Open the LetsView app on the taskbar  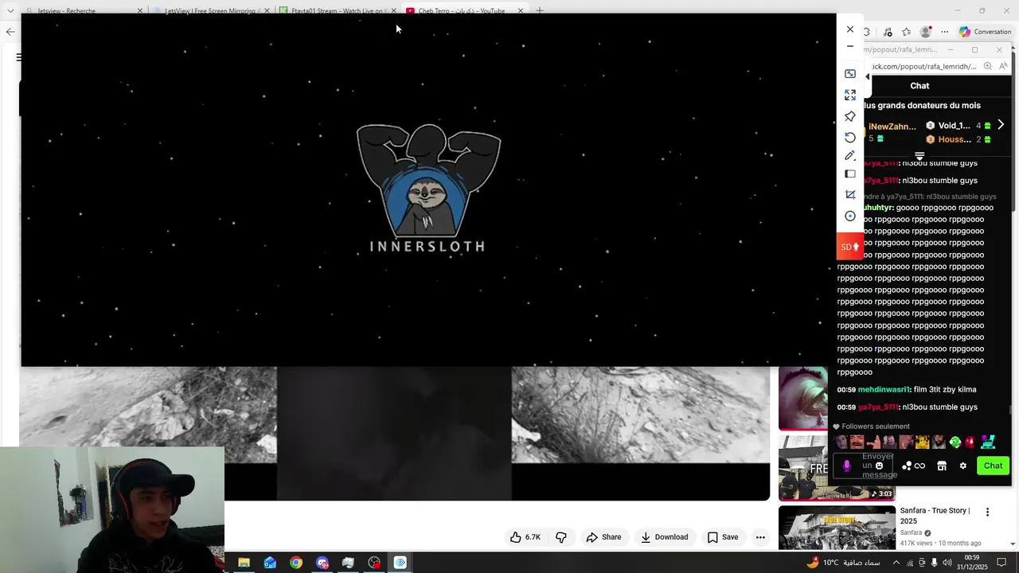(x=400, y=563)
